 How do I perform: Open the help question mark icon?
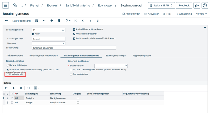click(x=205, y=6)
